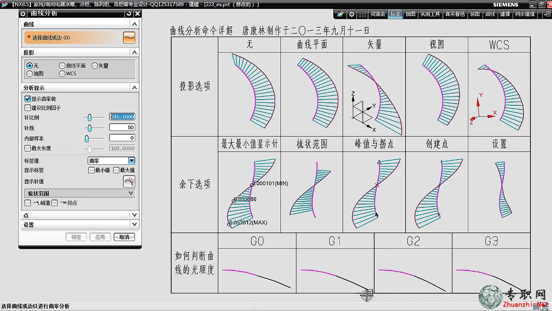Screen dimensions: 552x311
Task: Collapse the 曲线 section
Action: click(x=135, y=24)
